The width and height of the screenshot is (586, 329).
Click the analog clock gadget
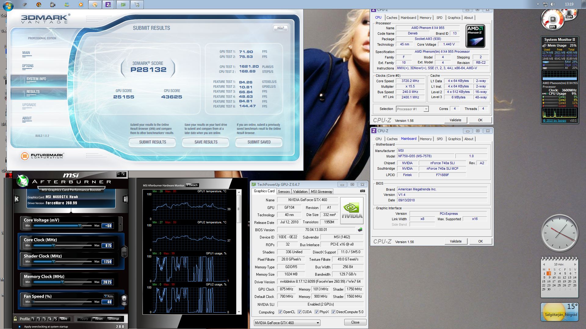560,233
